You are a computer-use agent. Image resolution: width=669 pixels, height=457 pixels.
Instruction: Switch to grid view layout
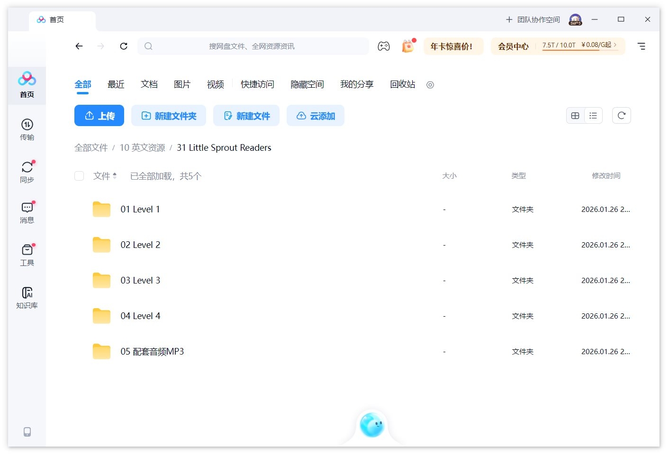tap(575, 115)
